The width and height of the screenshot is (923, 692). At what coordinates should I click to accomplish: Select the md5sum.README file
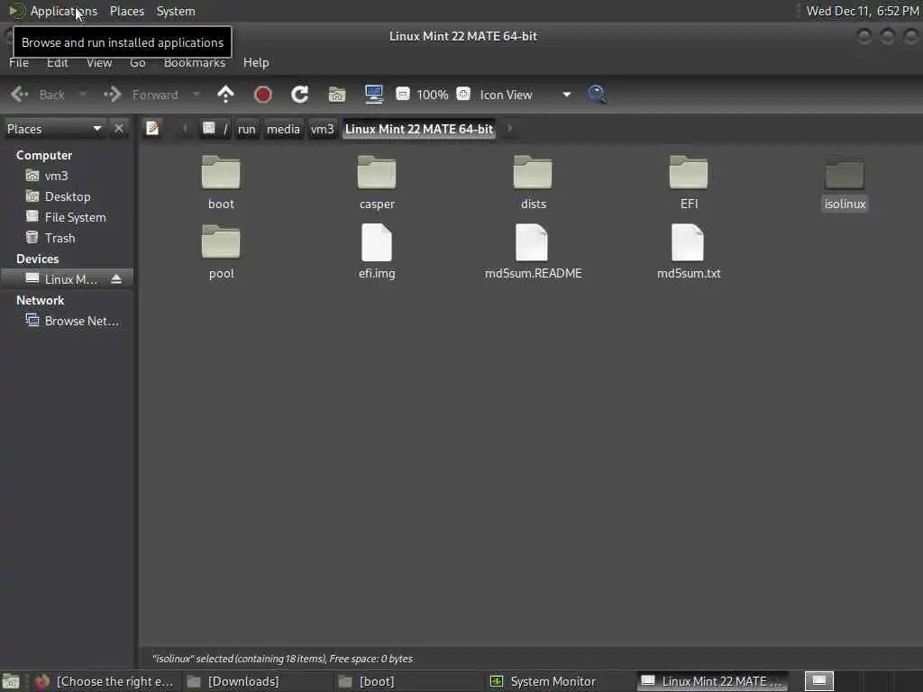pos(533,252)
